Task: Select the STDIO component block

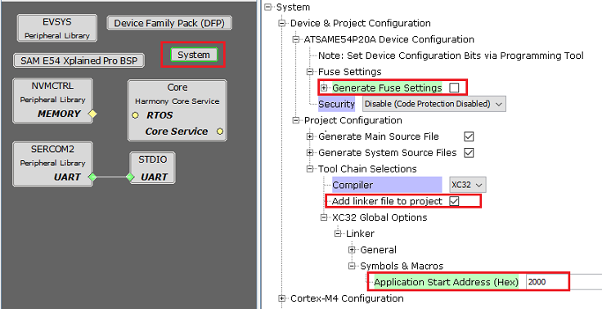Action: [x=153, y=168]
